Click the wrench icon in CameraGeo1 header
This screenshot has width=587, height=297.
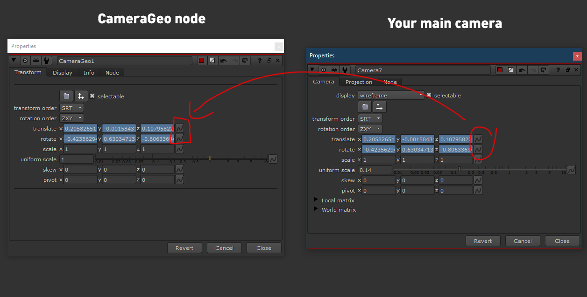coord(46,61)
